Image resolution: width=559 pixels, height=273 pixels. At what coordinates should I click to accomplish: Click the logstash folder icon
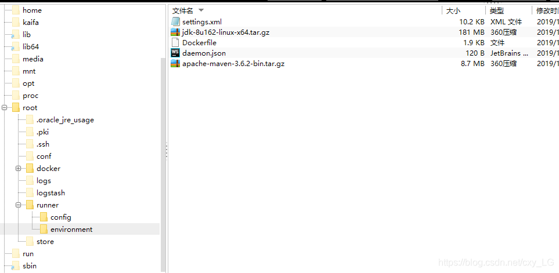pyautogui.click(x=30, y=193)
